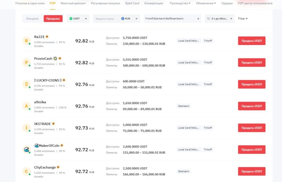Click verified badge next to CityExchange
The width and height of the screenshot is (282, 182).
click(58, 167)
